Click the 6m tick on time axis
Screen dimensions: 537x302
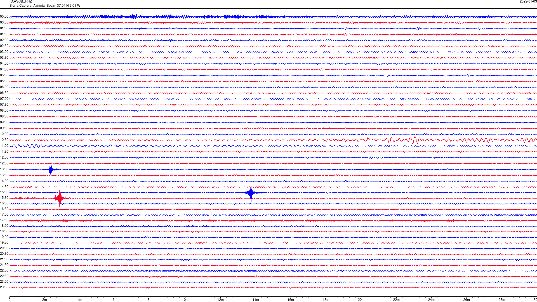pos(115,300)
